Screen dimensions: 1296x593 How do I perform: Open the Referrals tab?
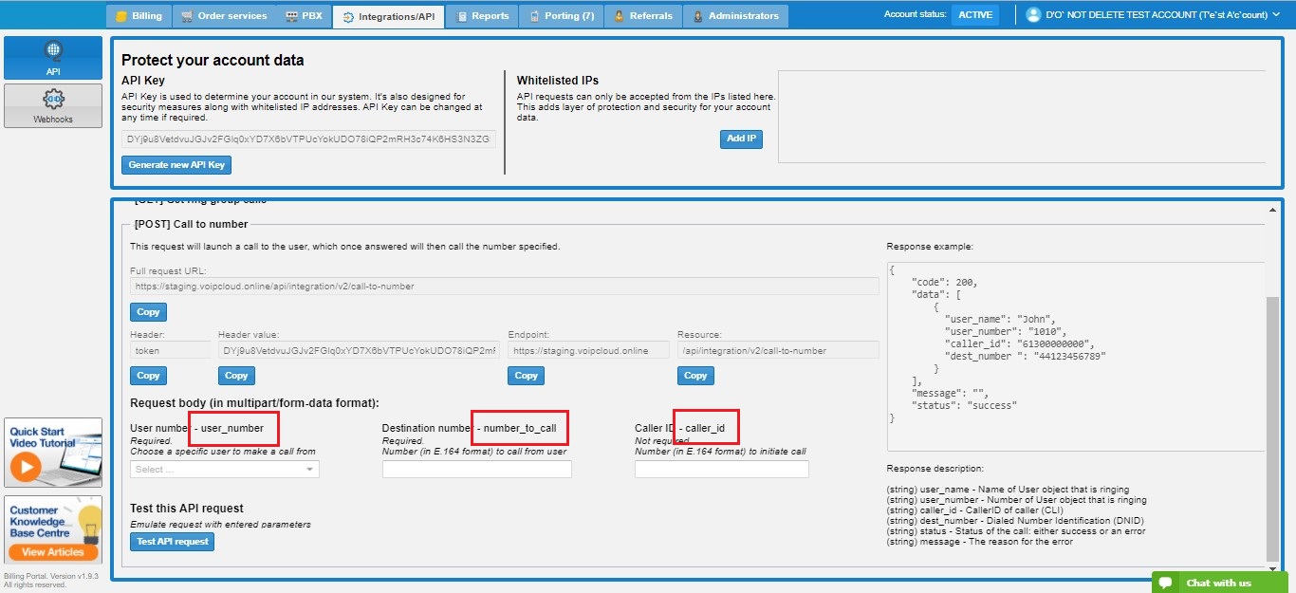click(643, 16)
